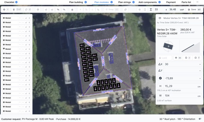Activate the move (m) tool in properties panel
204x122 pixels.
[178, 58]
